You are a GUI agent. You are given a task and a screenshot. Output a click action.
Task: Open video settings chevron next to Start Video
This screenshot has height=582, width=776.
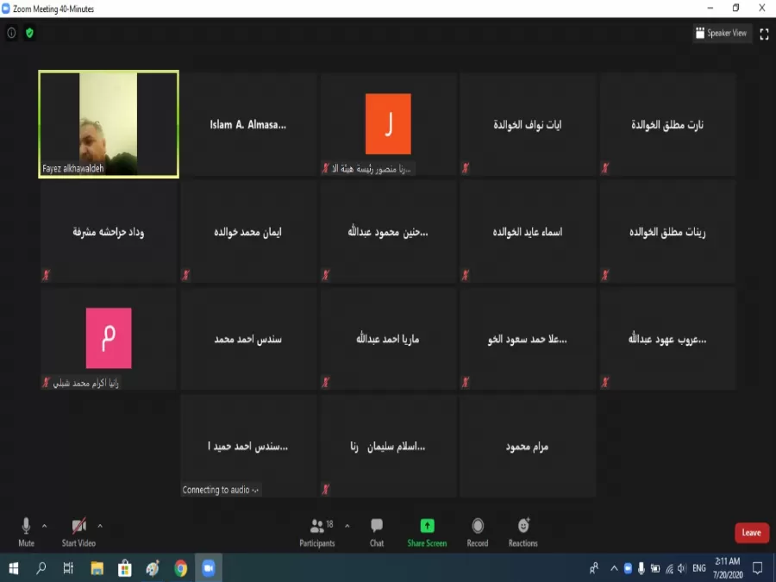point(100,525)
